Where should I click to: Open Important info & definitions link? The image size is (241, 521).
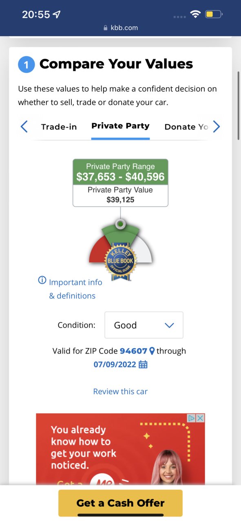[72, 289]
